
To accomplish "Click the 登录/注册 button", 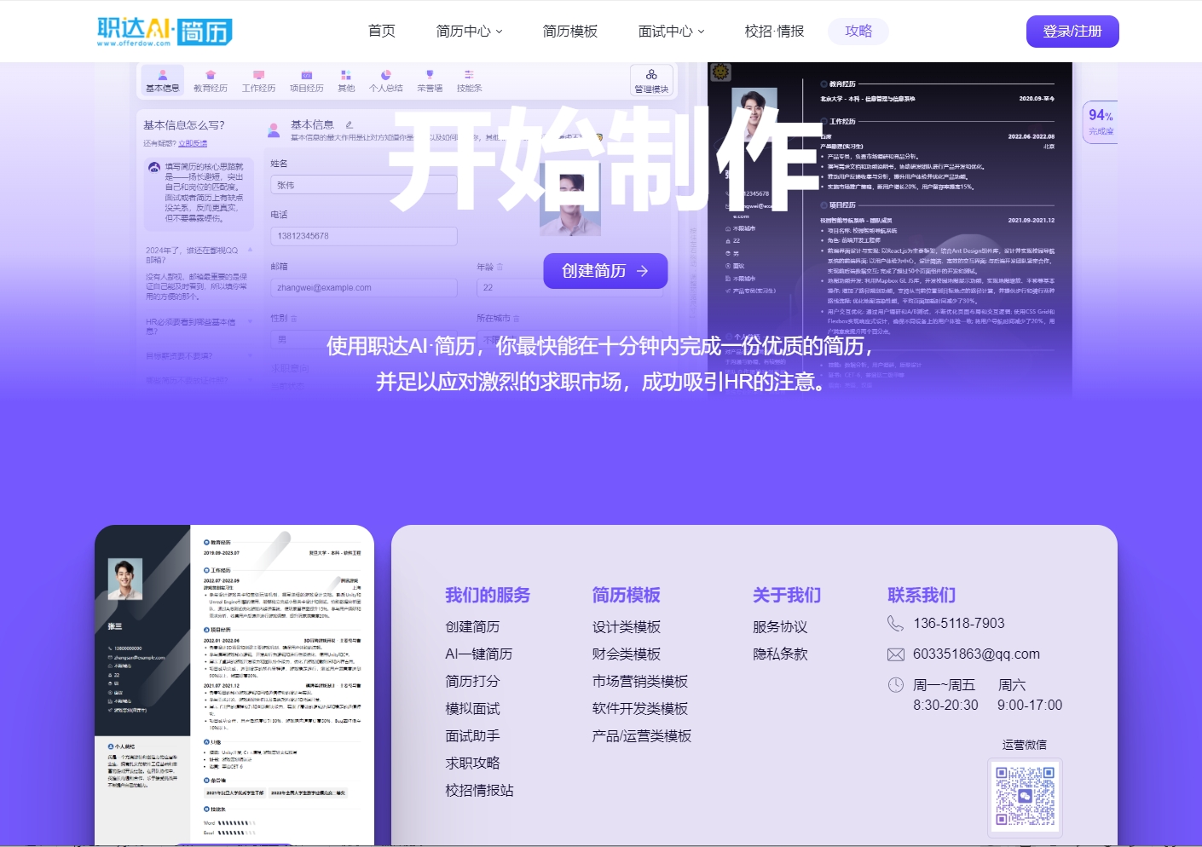I will pyautogui.click(x=1072, y=32).
